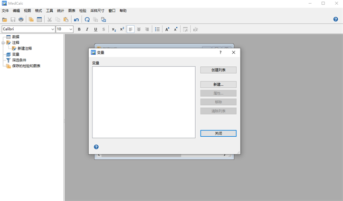Increase font size with A-up icon
343x201 pixels.
coord(167,29)
